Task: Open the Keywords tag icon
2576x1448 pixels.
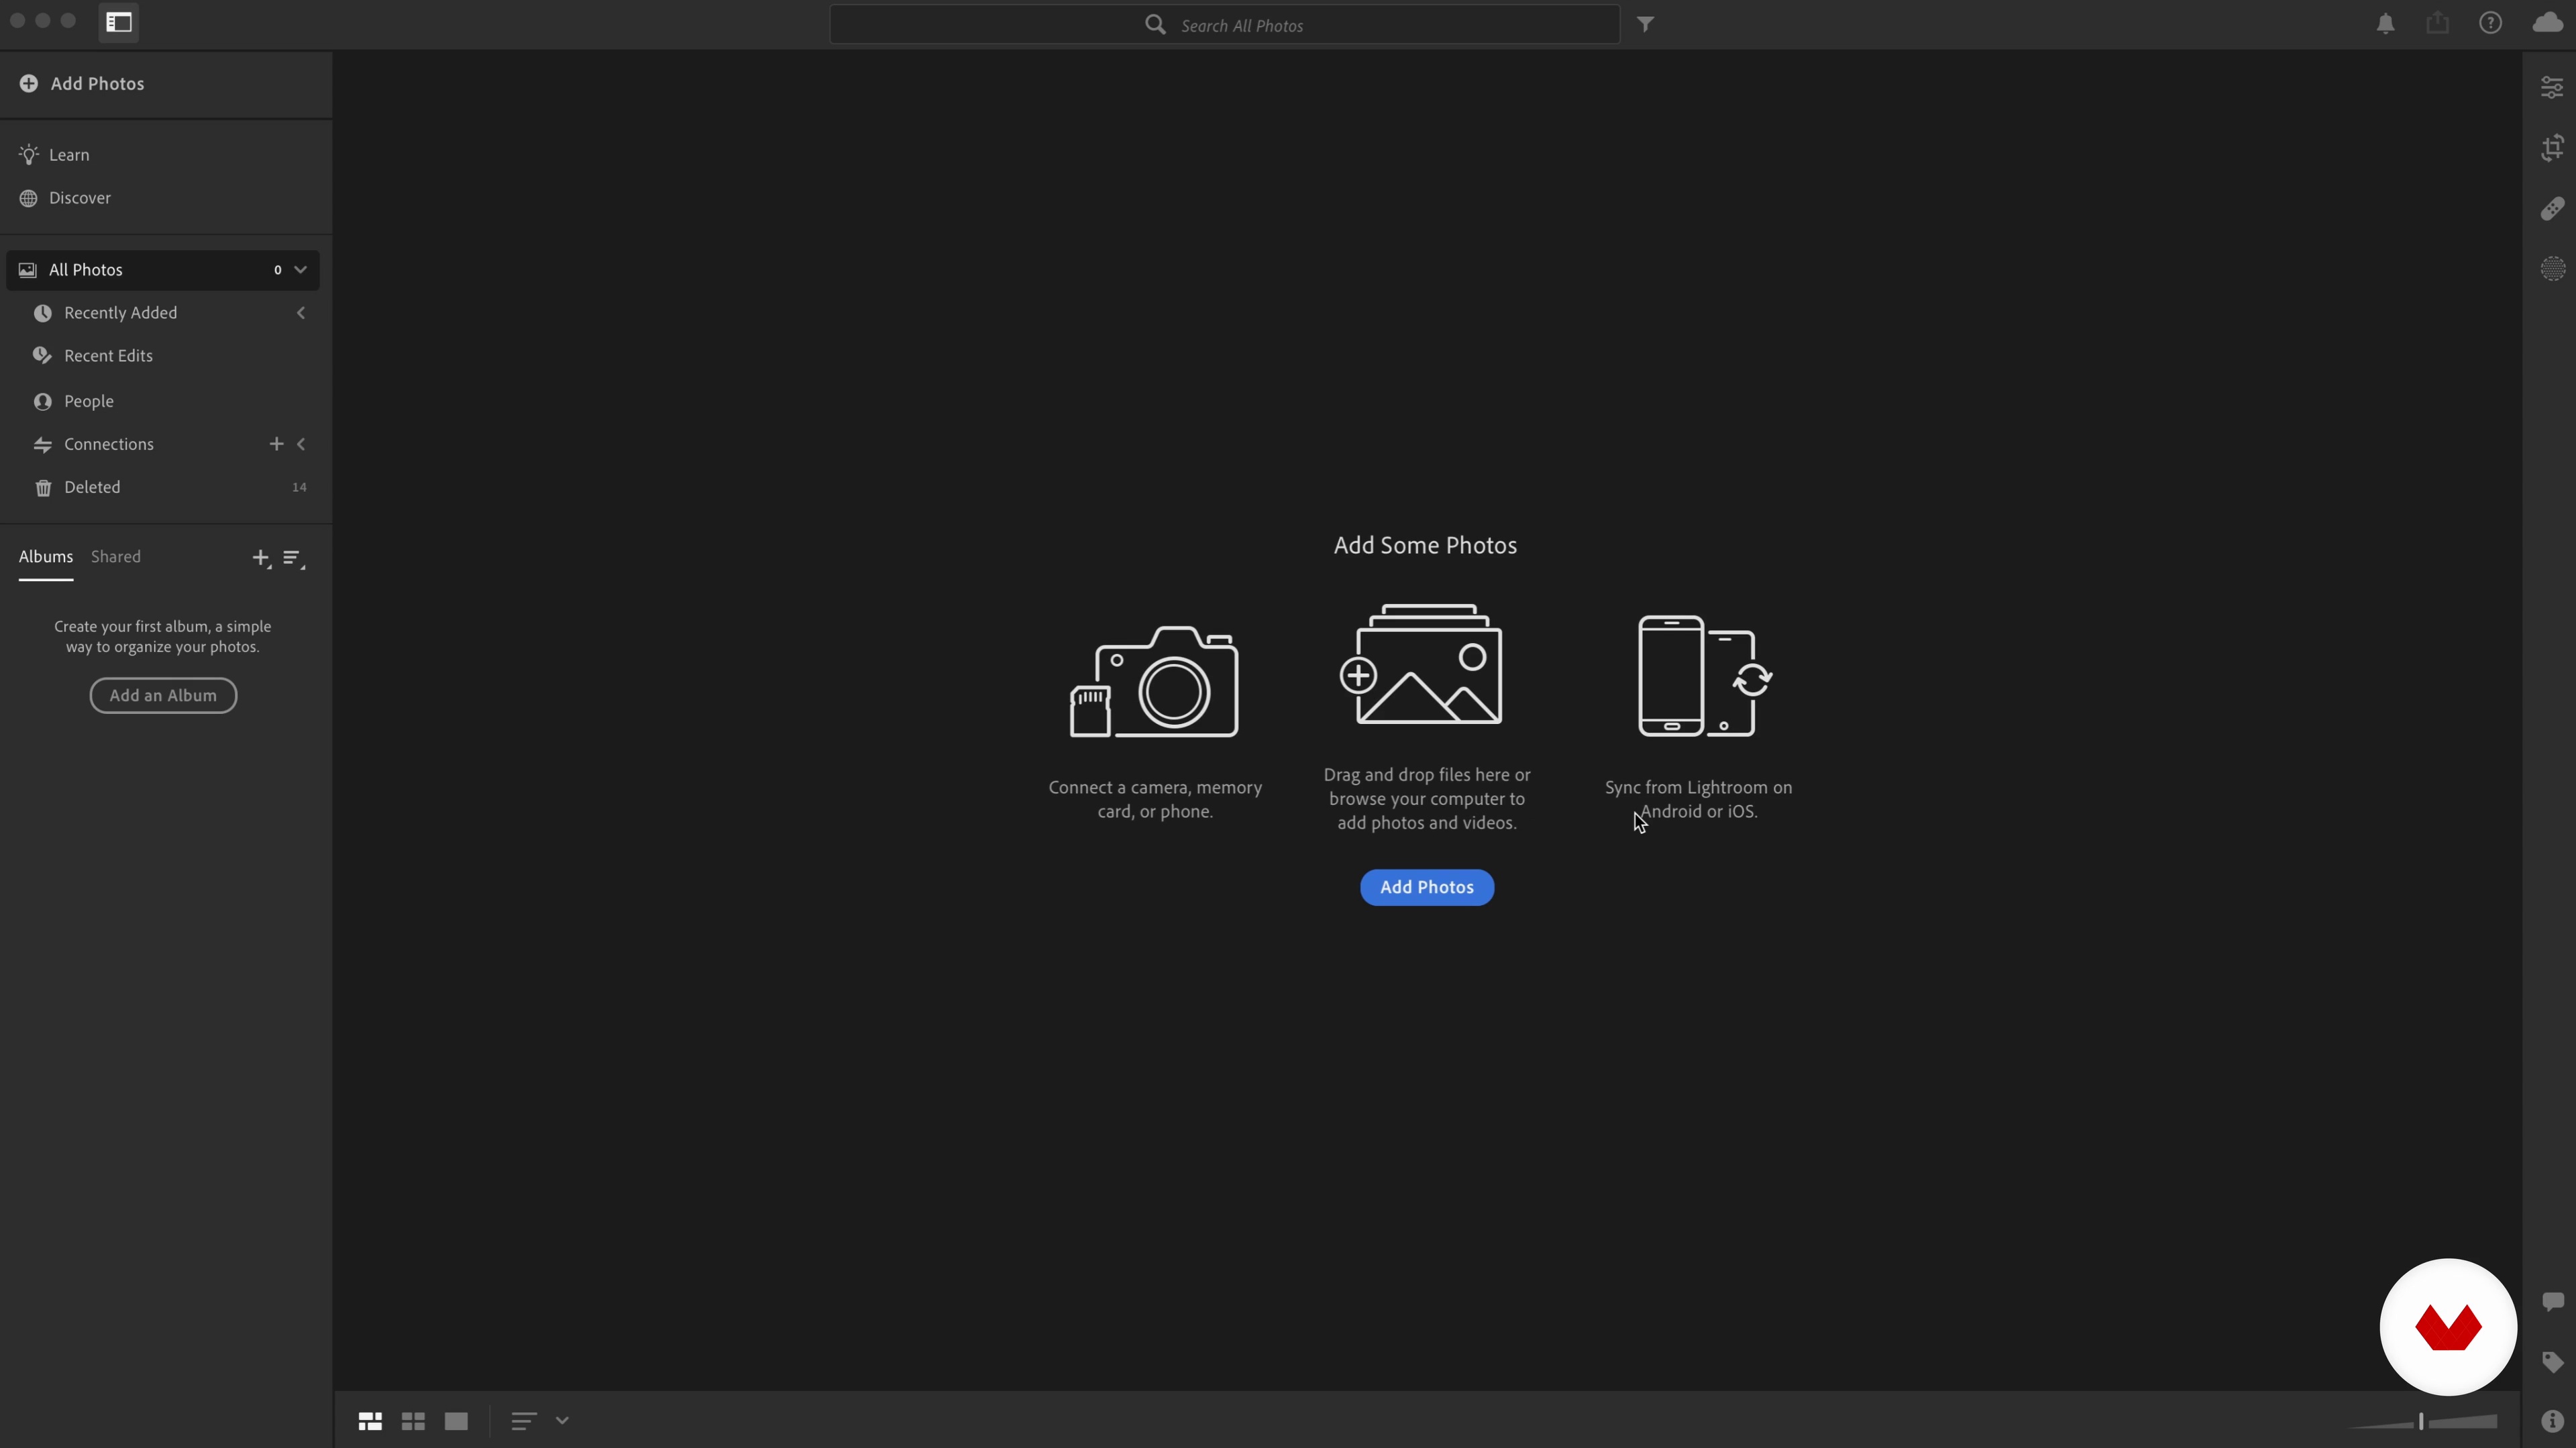Action: [x=2552, y=1362]
